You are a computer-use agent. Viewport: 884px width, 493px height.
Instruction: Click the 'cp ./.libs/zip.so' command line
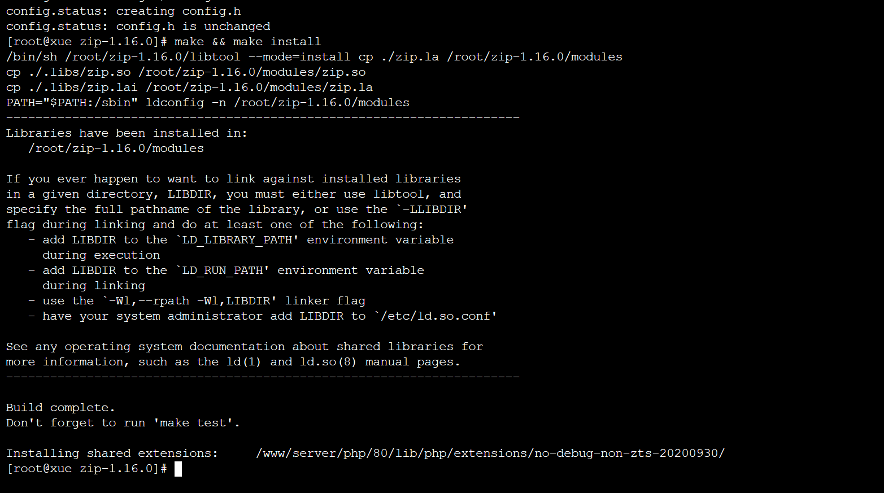tap(186, 72)
